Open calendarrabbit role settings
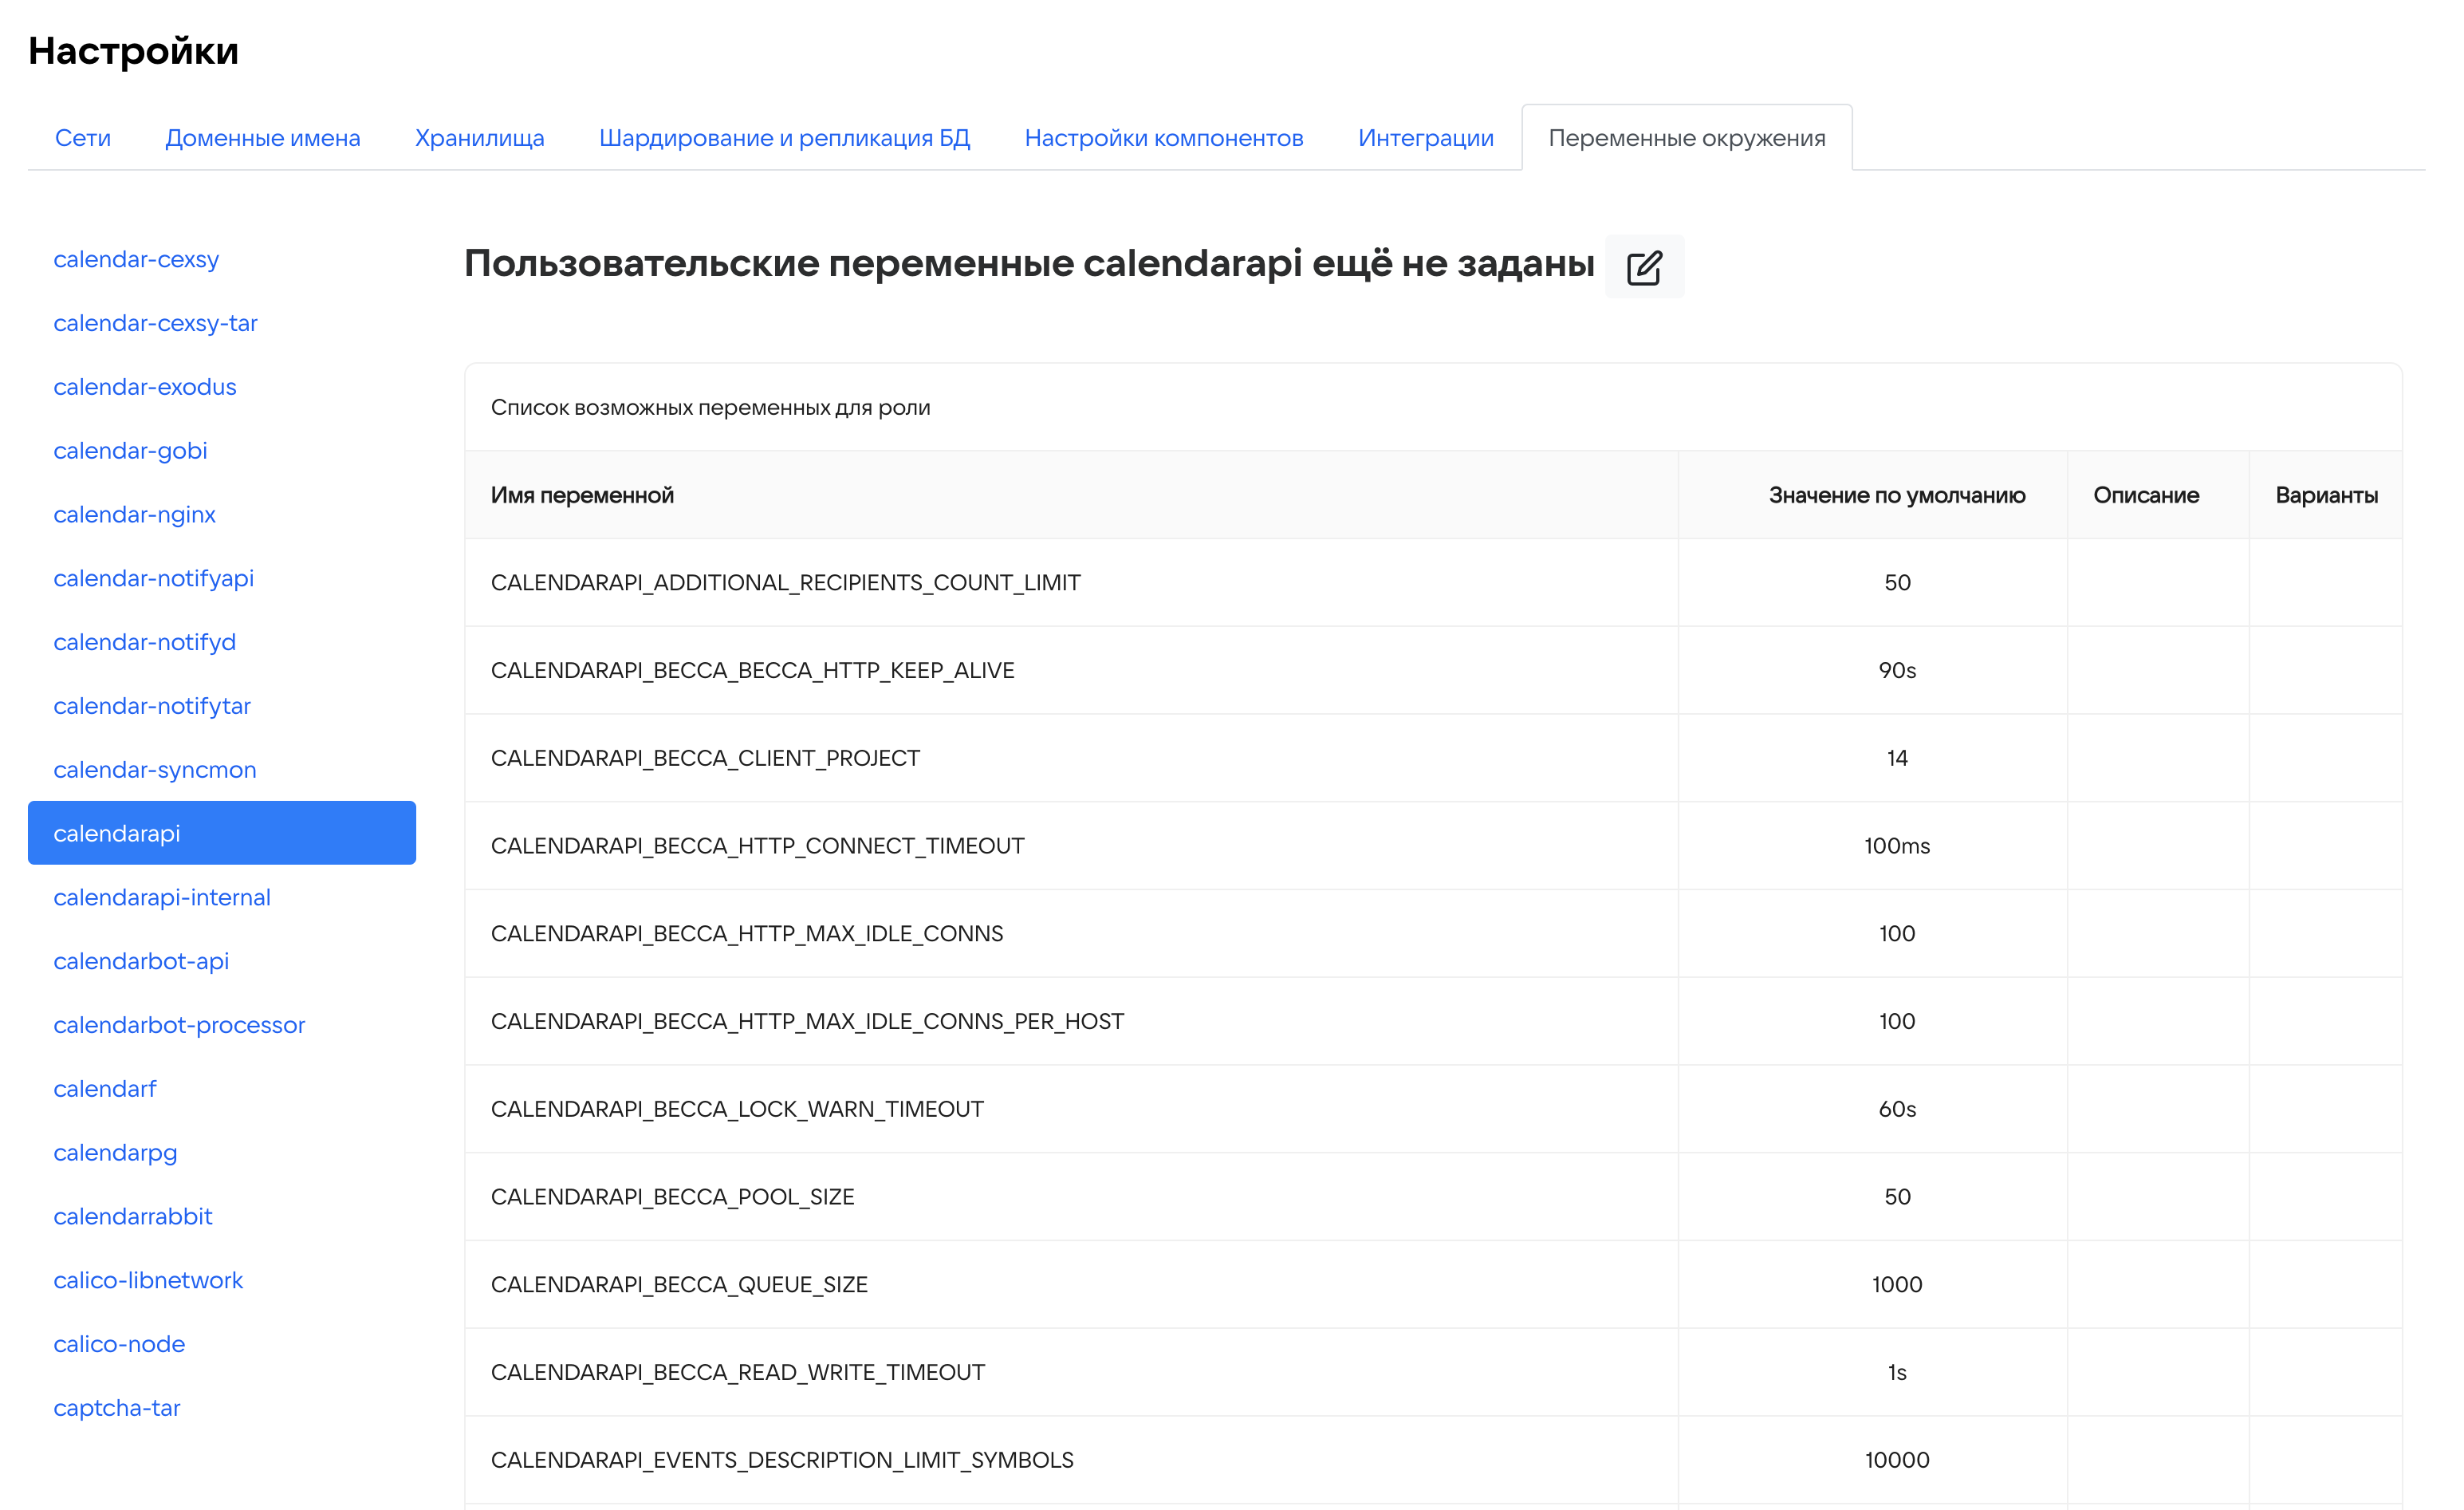The image size is (2464, 1510). click(x=133, y=1216)
